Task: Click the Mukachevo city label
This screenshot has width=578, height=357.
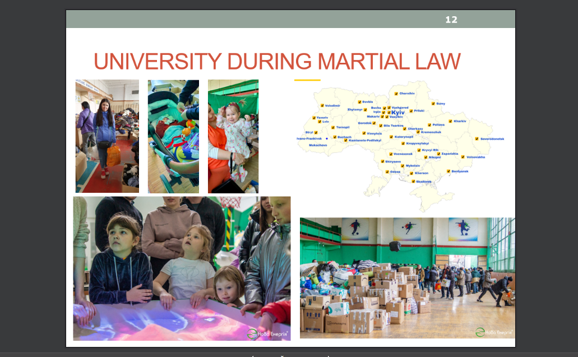Action: click(317, 145)
